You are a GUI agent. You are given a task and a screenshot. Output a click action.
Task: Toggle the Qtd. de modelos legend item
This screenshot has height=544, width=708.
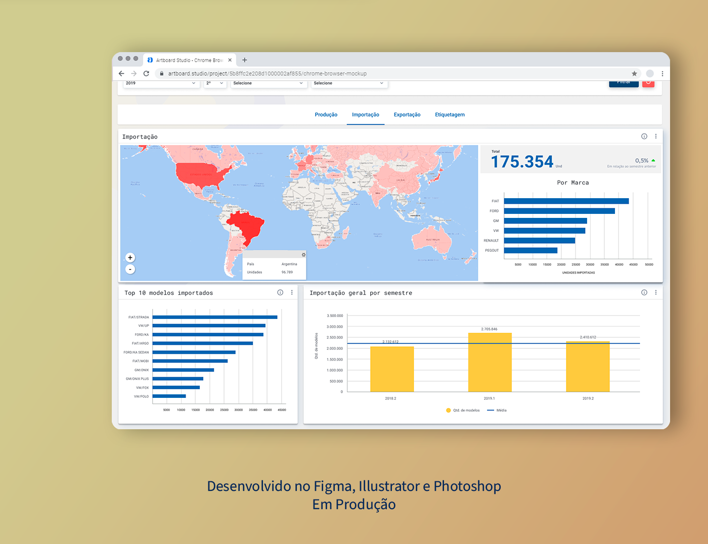coord(463,411)
